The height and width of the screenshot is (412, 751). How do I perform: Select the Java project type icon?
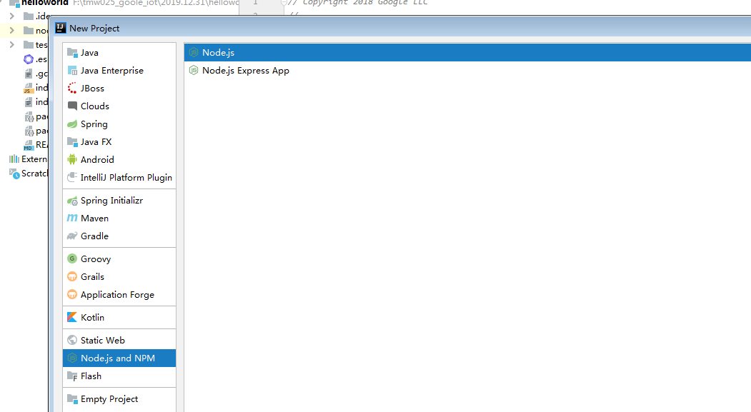click(72, 53)
